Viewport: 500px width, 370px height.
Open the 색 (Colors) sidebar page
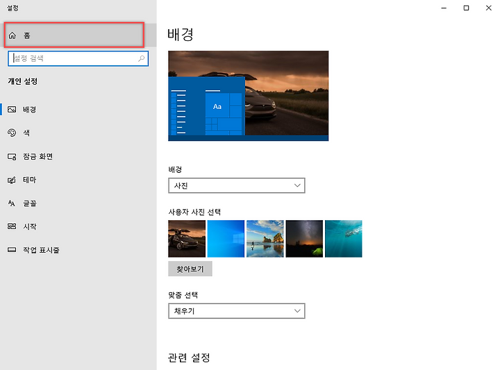(x=78, y=133)
